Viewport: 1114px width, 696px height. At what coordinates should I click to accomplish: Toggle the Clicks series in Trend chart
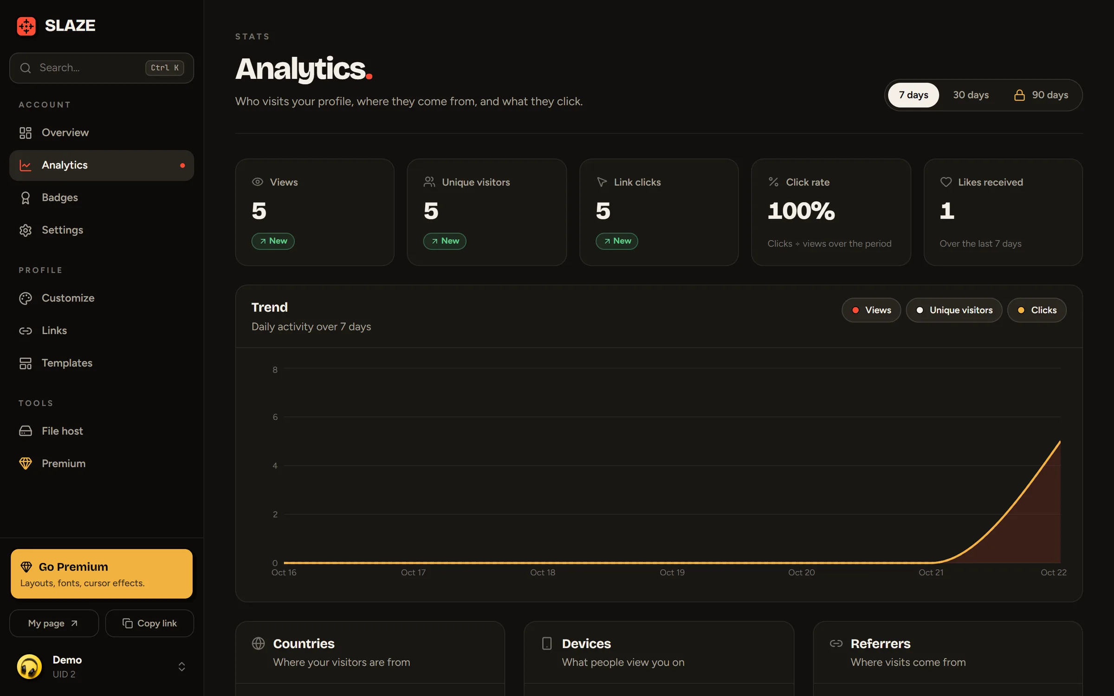1036,310
